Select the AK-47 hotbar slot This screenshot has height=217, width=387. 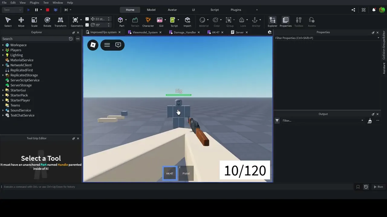coord(170,173)
